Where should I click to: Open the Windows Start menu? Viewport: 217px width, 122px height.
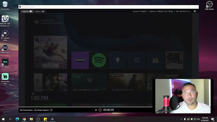point(3,119)
